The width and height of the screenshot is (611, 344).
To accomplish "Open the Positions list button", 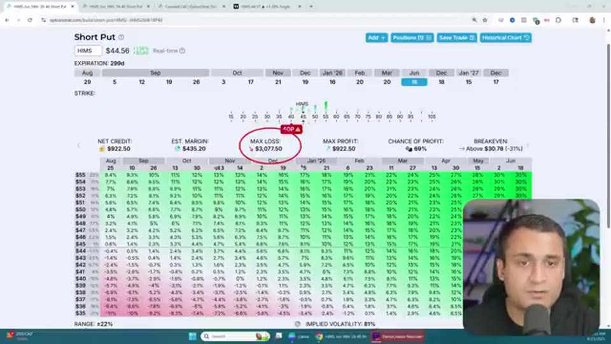I will pos(412,38).
